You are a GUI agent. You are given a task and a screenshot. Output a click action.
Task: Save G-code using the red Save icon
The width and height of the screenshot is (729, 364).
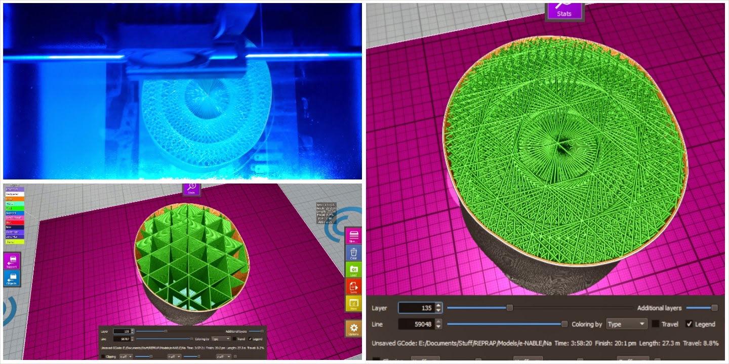pos(353,286)
